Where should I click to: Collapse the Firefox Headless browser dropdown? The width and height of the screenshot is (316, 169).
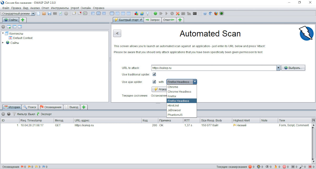point(195,82)
